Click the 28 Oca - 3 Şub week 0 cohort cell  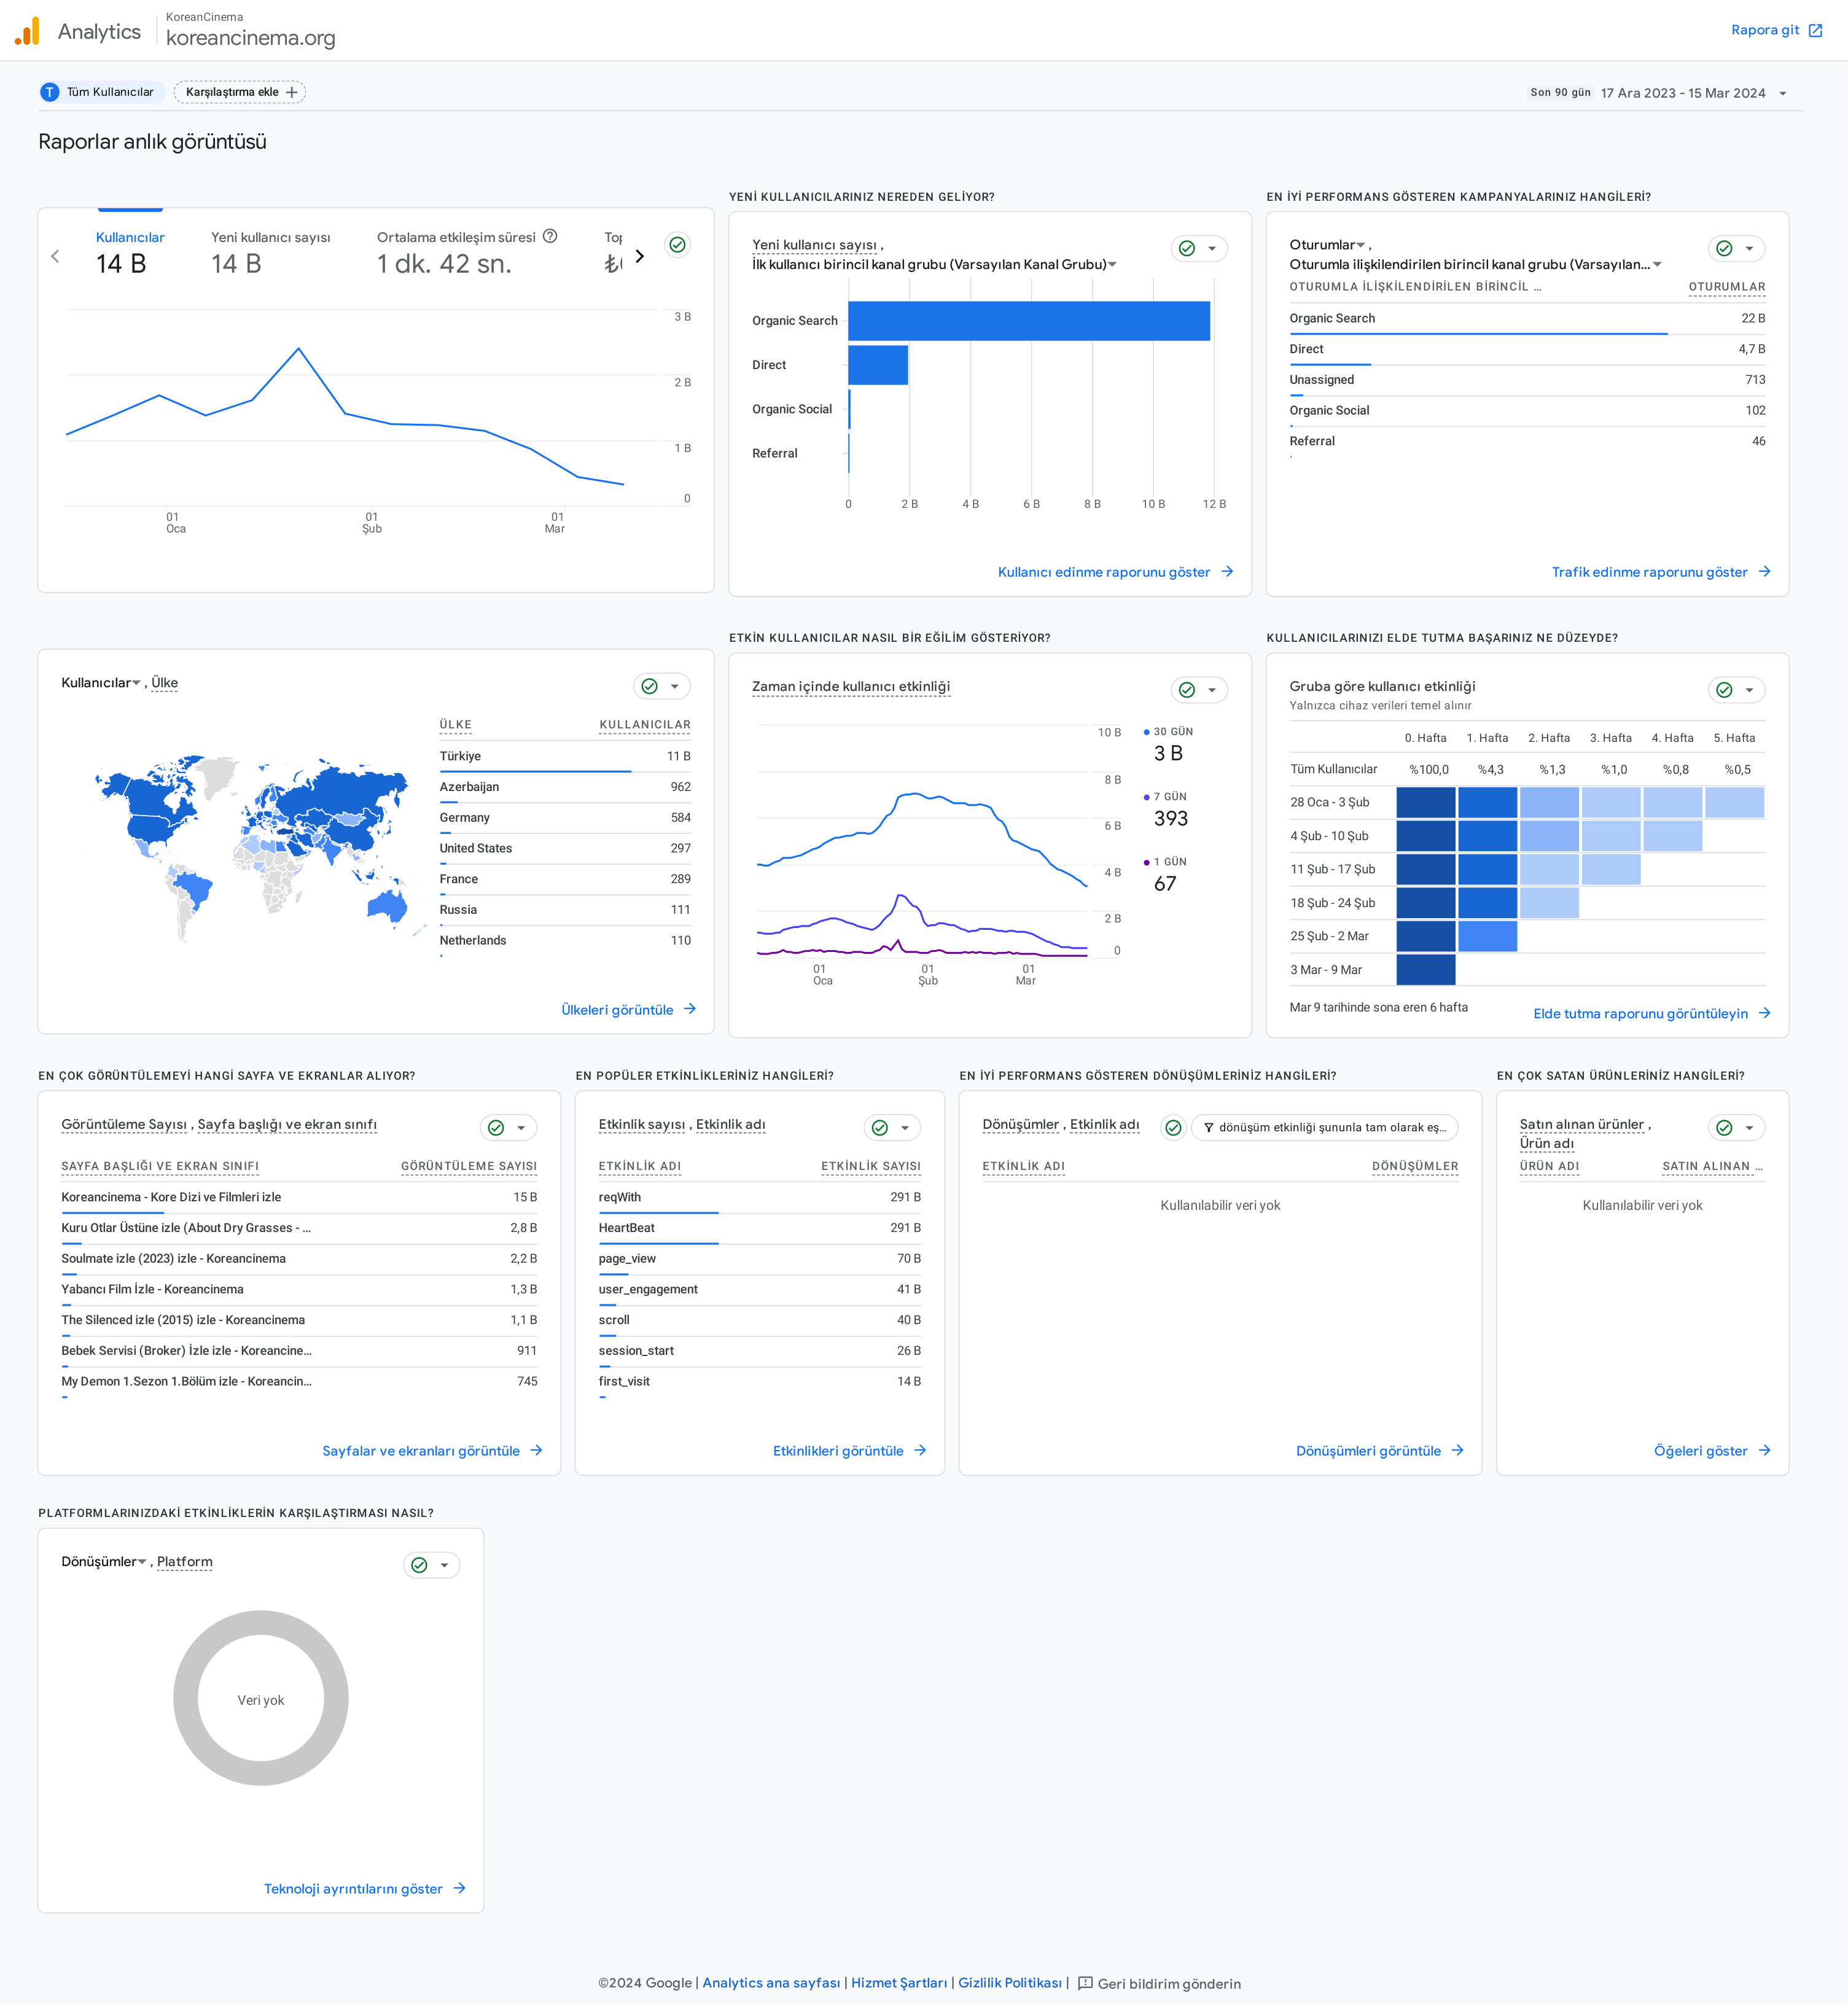point(1426,802)
